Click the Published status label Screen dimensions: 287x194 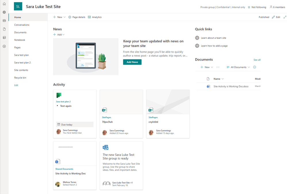click(x=264, y=17)
